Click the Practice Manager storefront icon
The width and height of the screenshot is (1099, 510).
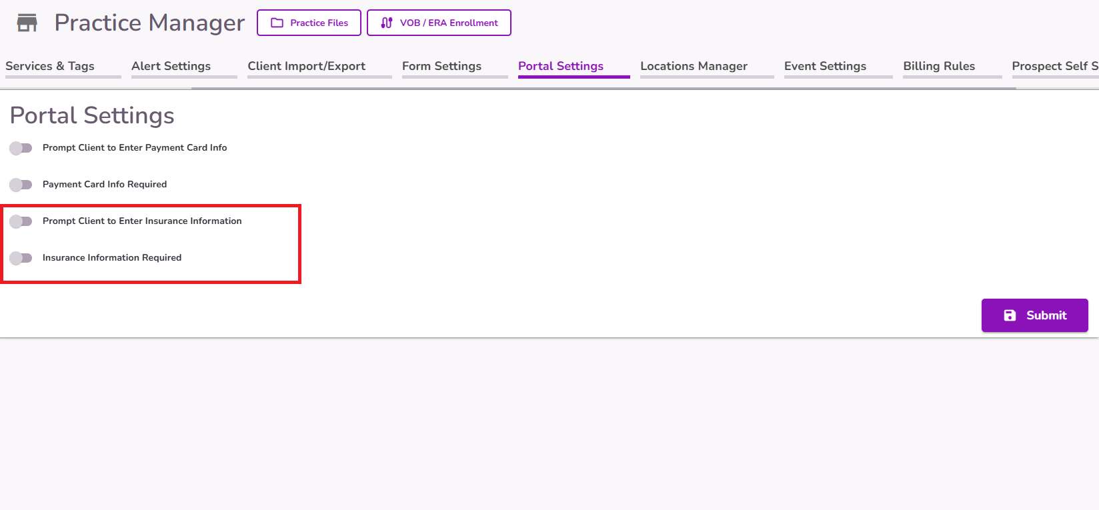pyautogui.click(x=27, y=23)
